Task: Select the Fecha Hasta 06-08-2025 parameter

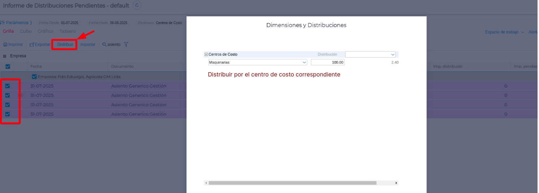Action: pos(108,23)
